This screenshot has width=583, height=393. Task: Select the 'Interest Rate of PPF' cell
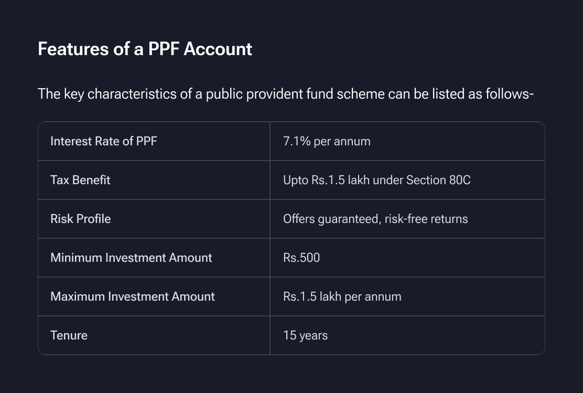[x=103, y=141]
